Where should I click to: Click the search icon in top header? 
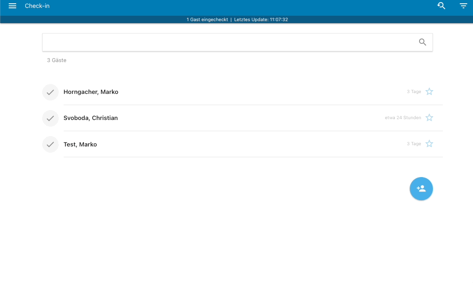442,6
